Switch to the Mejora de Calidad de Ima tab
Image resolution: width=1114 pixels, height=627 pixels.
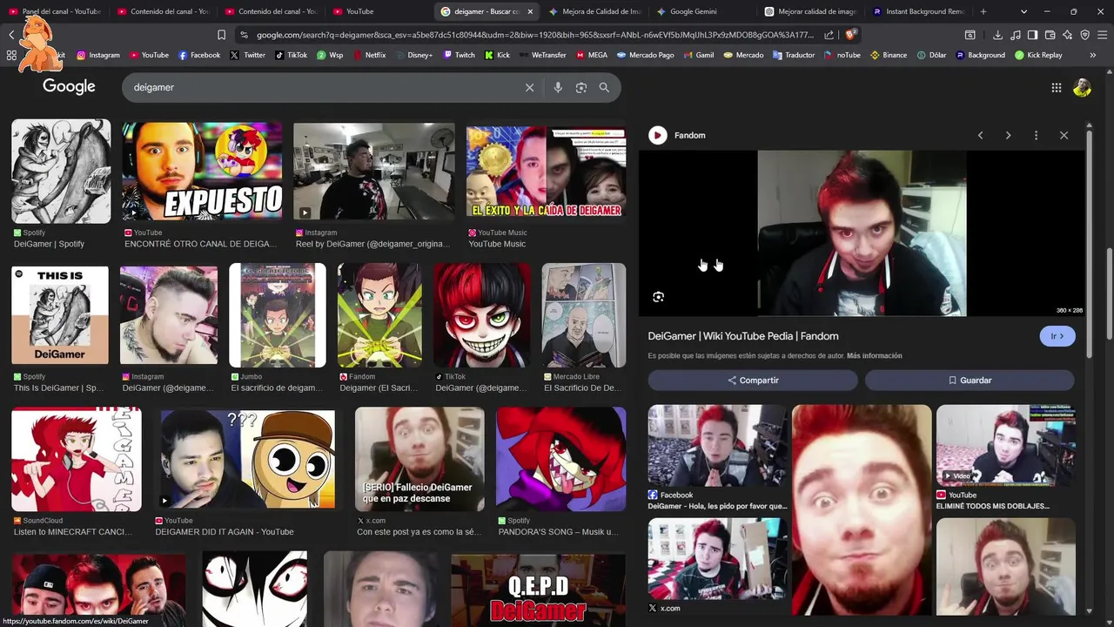(x=595, y=11)
